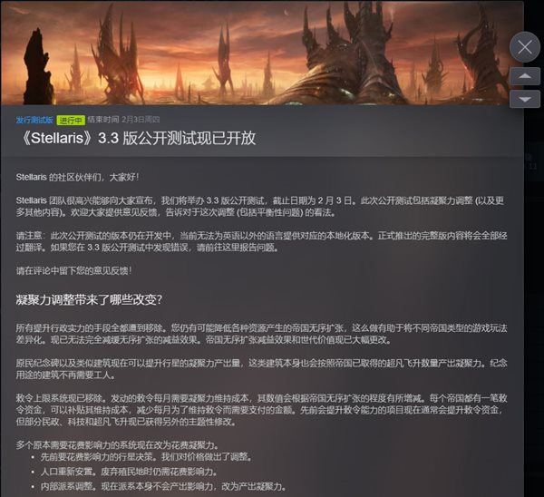Go to next announcement using down arrow
Screen dimensions: 544x497
point(525,99)
